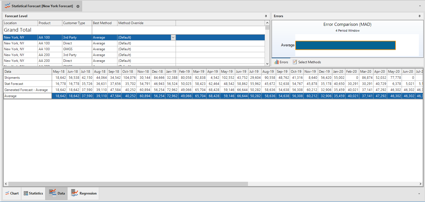425x202 pixels.
Task: Click the Data column header in grid
Action: (28, 72)
